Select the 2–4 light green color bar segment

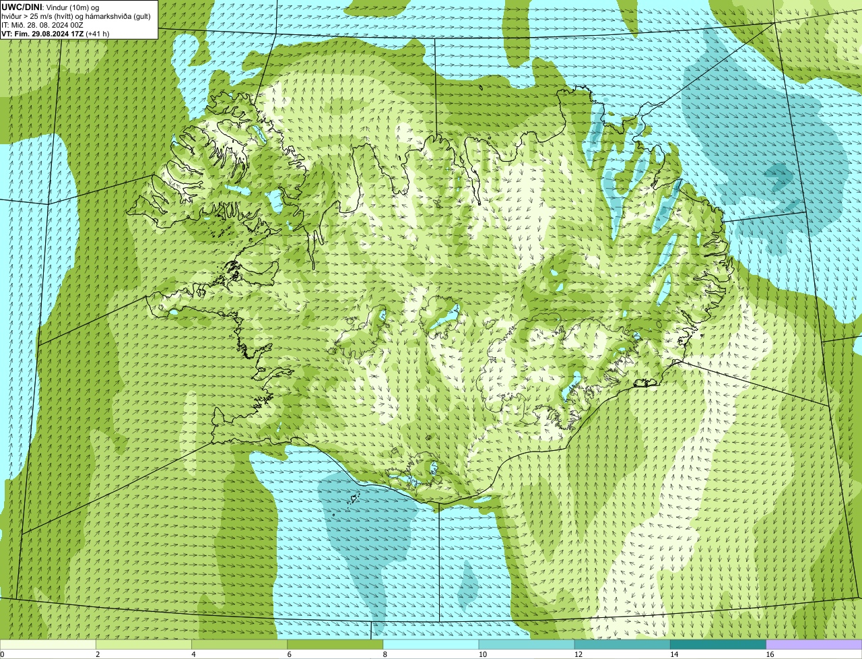[x=143, y=645]
